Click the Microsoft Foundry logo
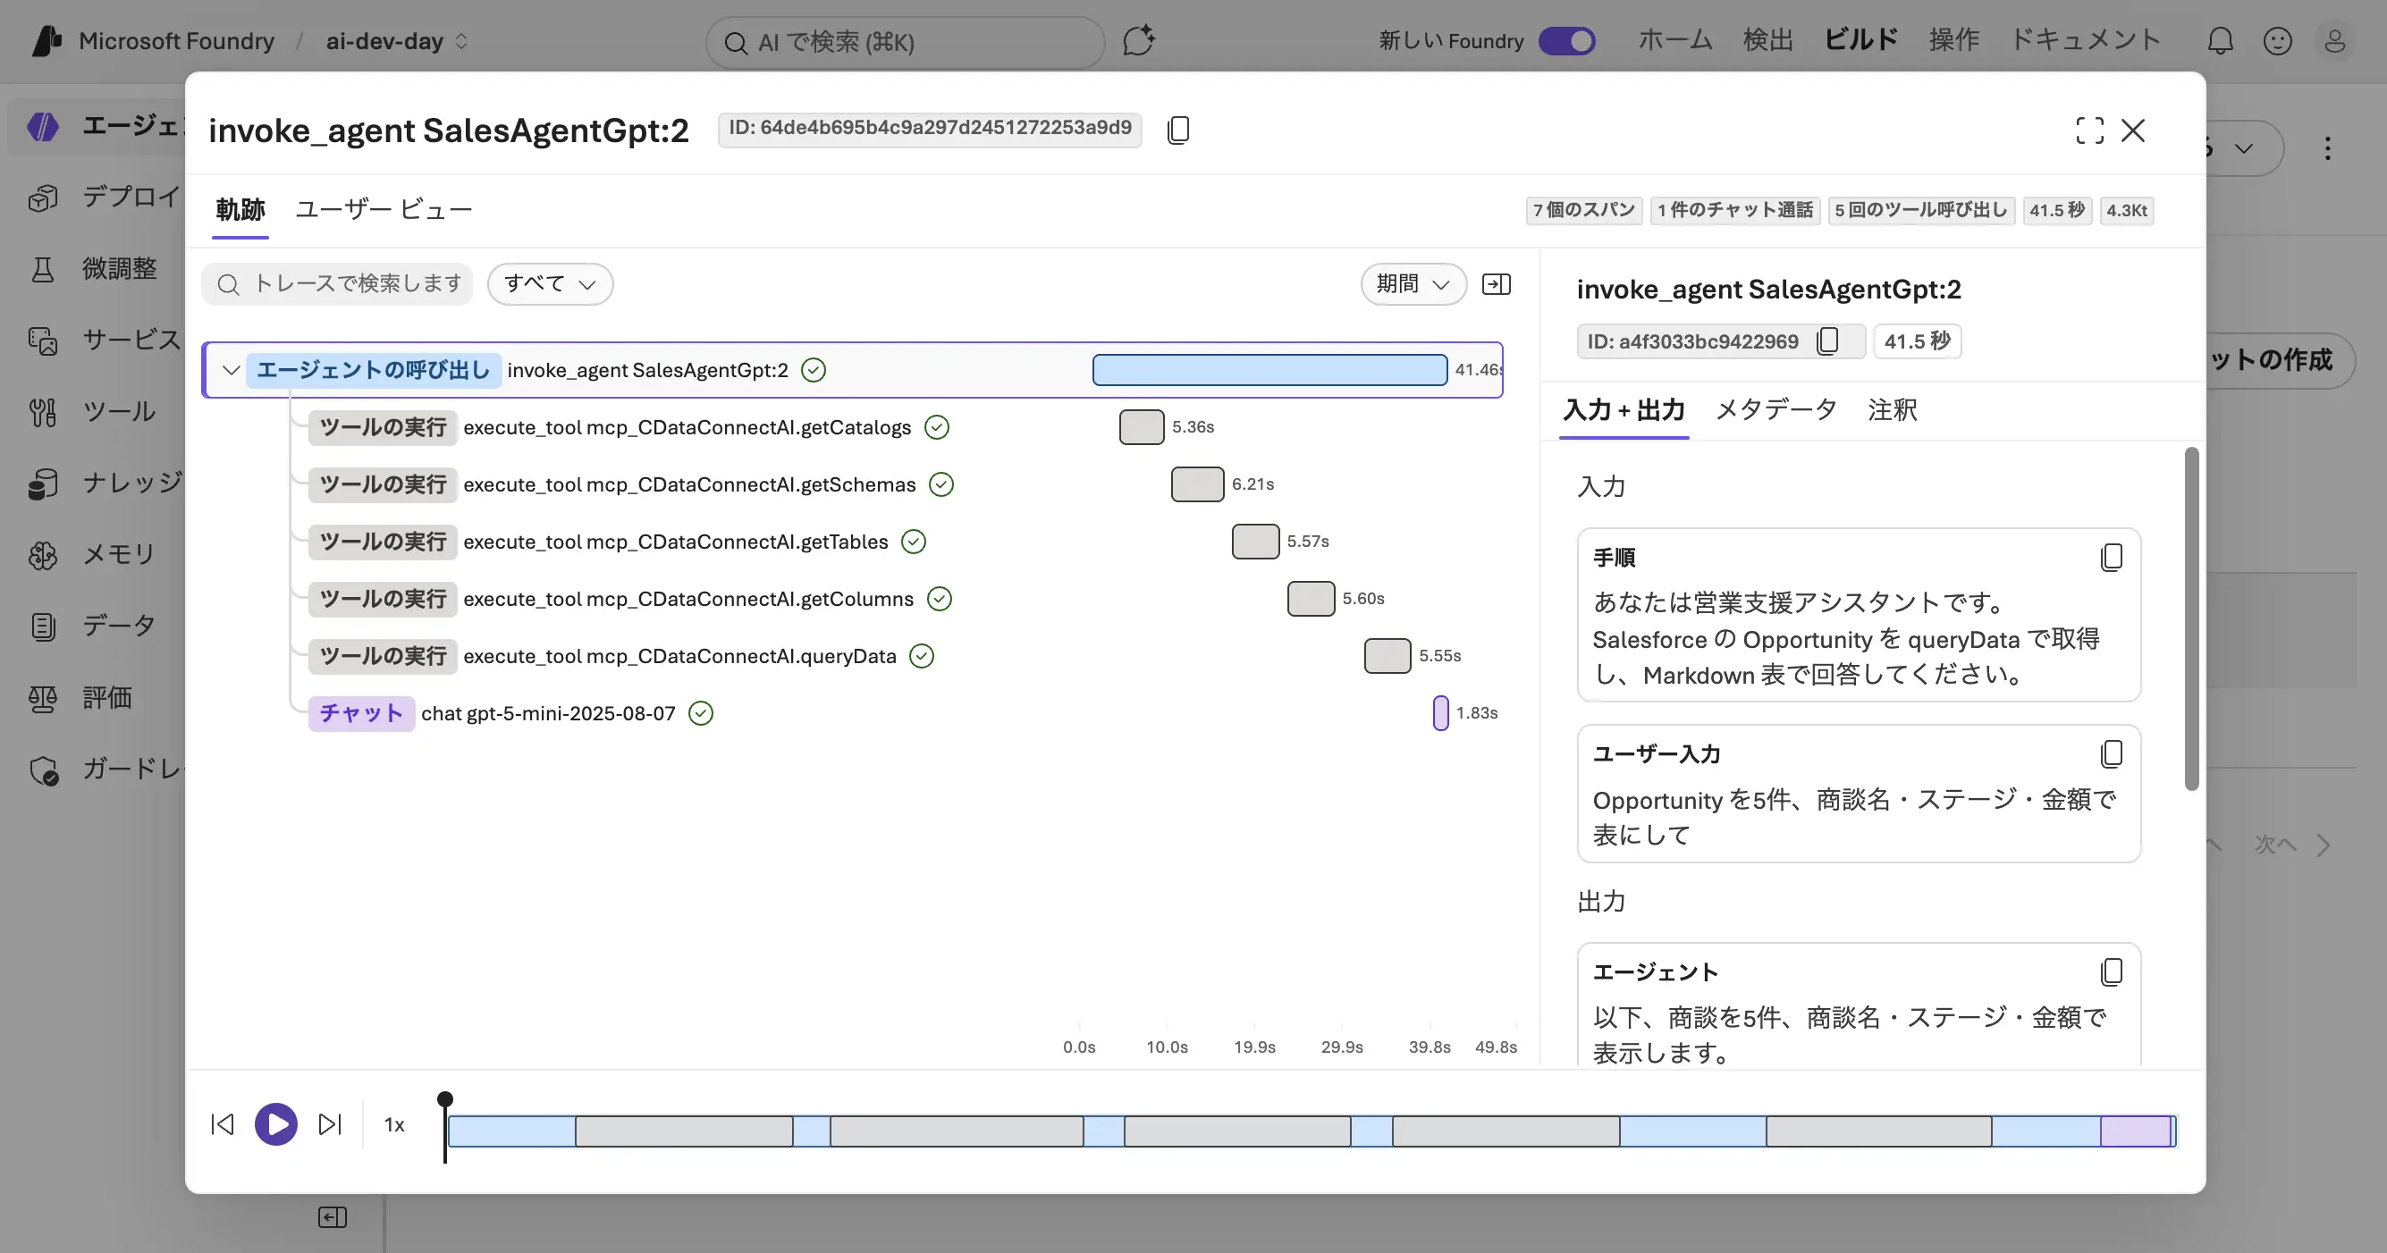Image resolution: width=2387 pixels, height=1253 pixels. coord(46,41)
